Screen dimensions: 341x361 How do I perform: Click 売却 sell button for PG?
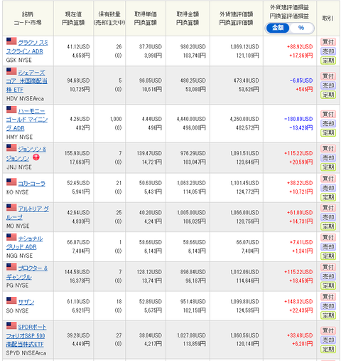pos(328,276)
